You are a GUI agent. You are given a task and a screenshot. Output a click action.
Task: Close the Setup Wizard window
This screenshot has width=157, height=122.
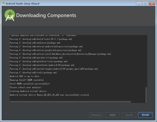point(152,4)
